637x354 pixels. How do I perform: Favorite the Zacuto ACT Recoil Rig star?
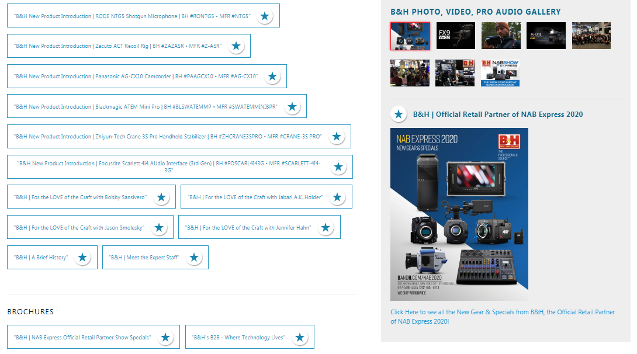tap(236, 46)
